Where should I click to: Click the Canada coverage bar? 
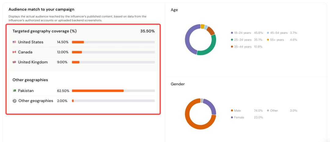(x=113, y=52)
